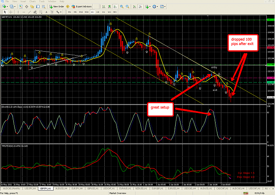Toggle the crosshair cursor mode
The width and height of the screenshot is (275, 195).
pyautogui.click(x=11, y=12)
